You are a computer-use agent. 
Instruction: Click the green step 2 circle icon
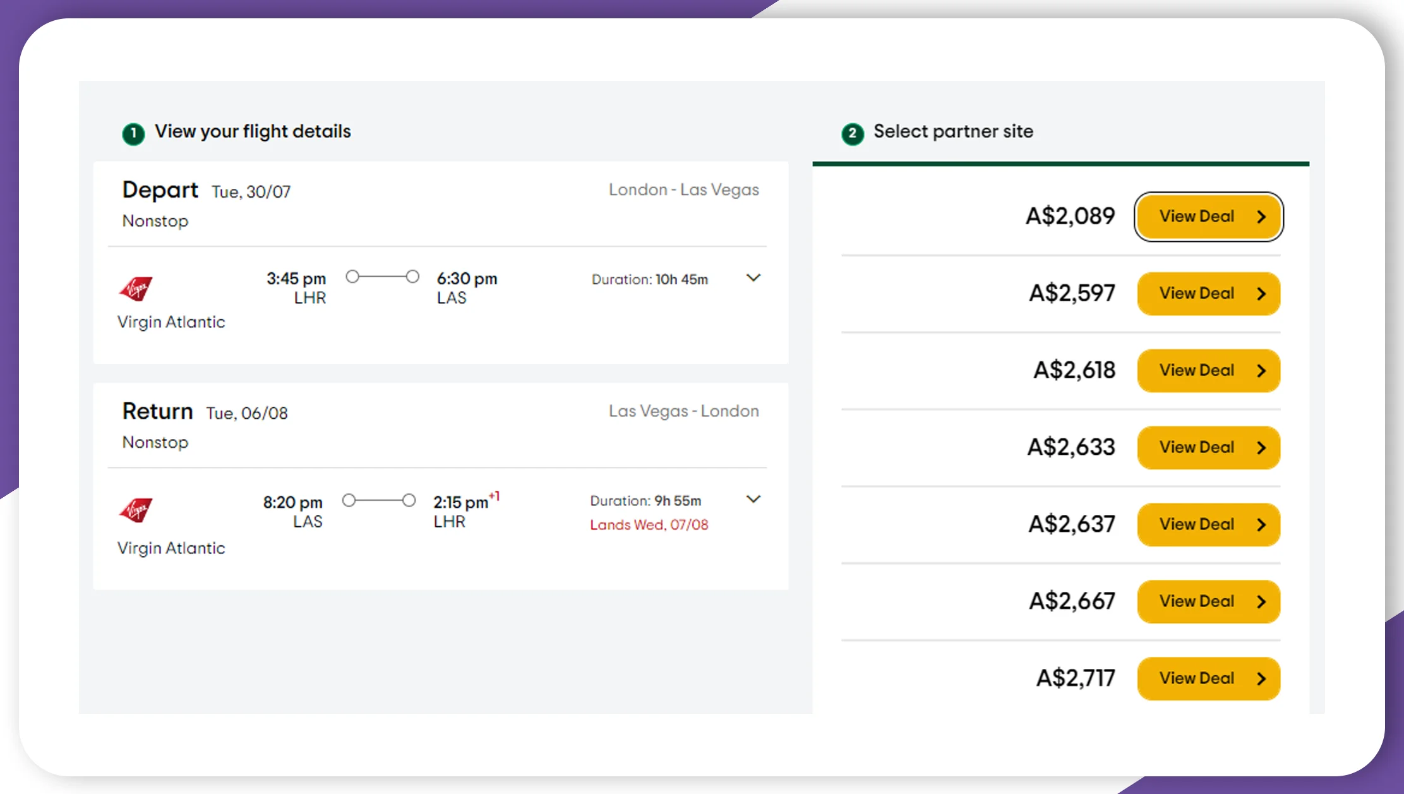(x=852, y=133)
